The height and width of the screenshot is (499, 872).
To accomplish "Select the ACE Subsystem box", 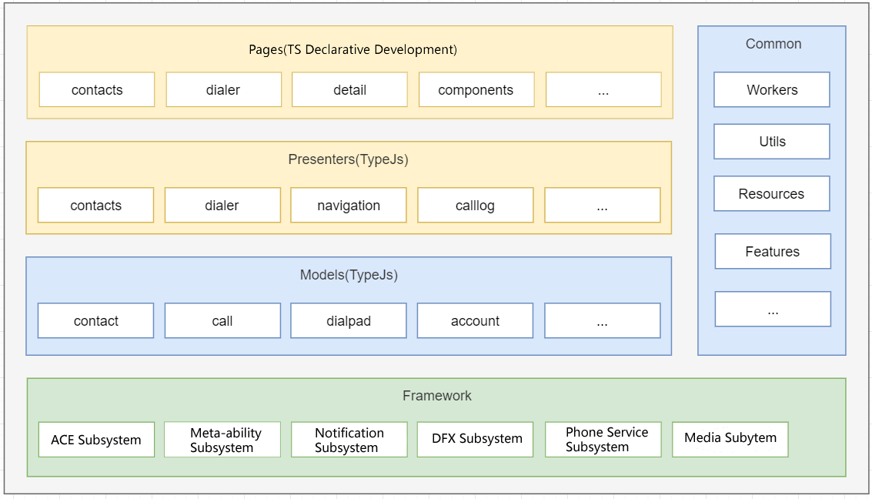I will point(96,440).
